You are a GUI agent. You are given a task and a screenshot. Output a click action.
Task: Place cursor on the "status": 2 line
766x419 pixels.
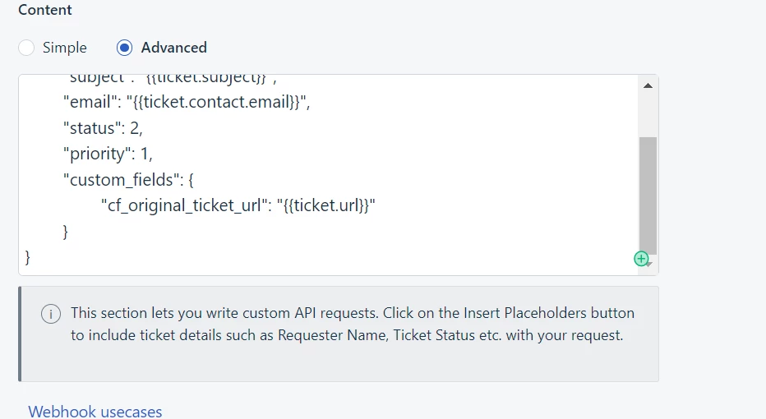(107, 128)
